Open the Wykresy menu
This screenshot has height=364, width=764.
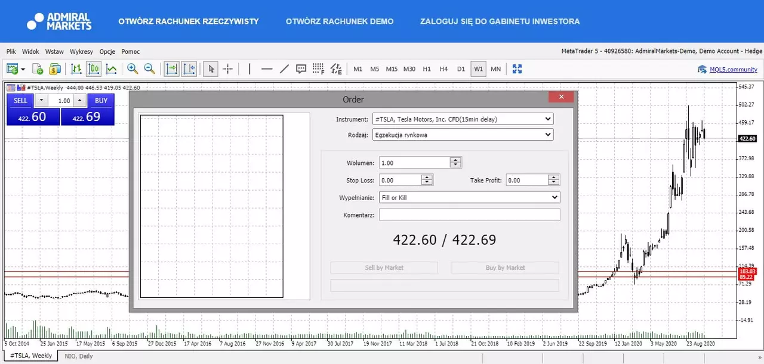81,52
